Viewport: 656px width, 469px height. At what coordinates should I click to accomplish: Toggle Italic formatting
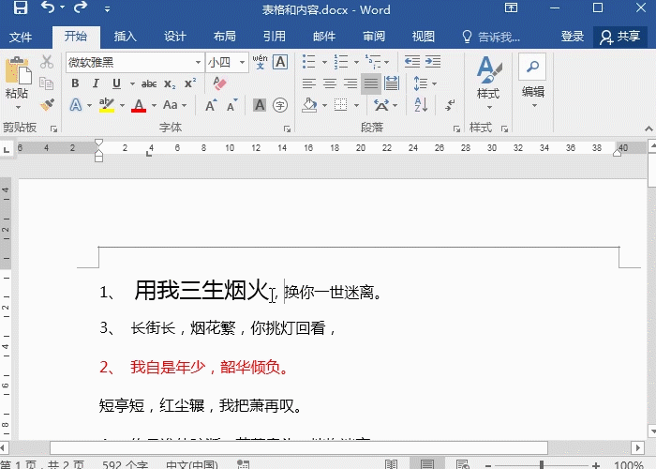93,83
